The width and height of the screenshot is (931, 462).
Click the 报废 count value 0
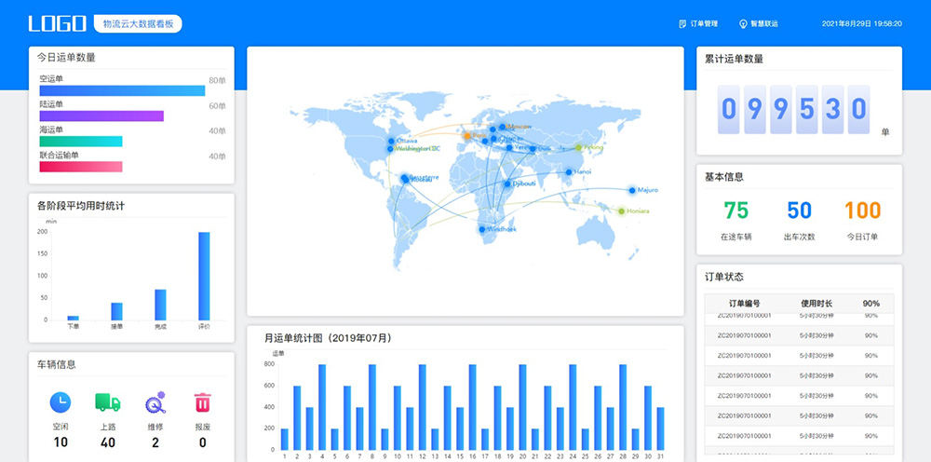(202, 442)
